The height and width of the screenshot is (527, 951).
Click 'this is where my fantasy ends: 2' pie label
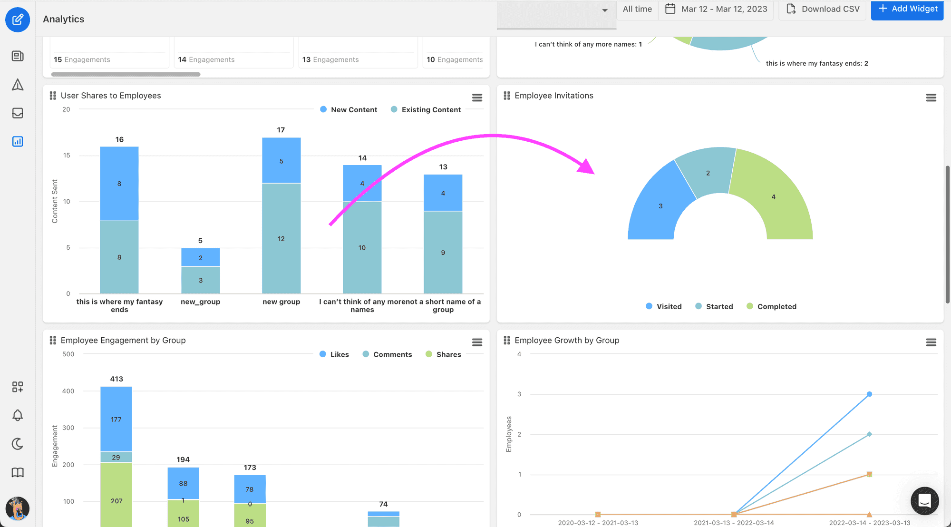[x=817, y=63]
